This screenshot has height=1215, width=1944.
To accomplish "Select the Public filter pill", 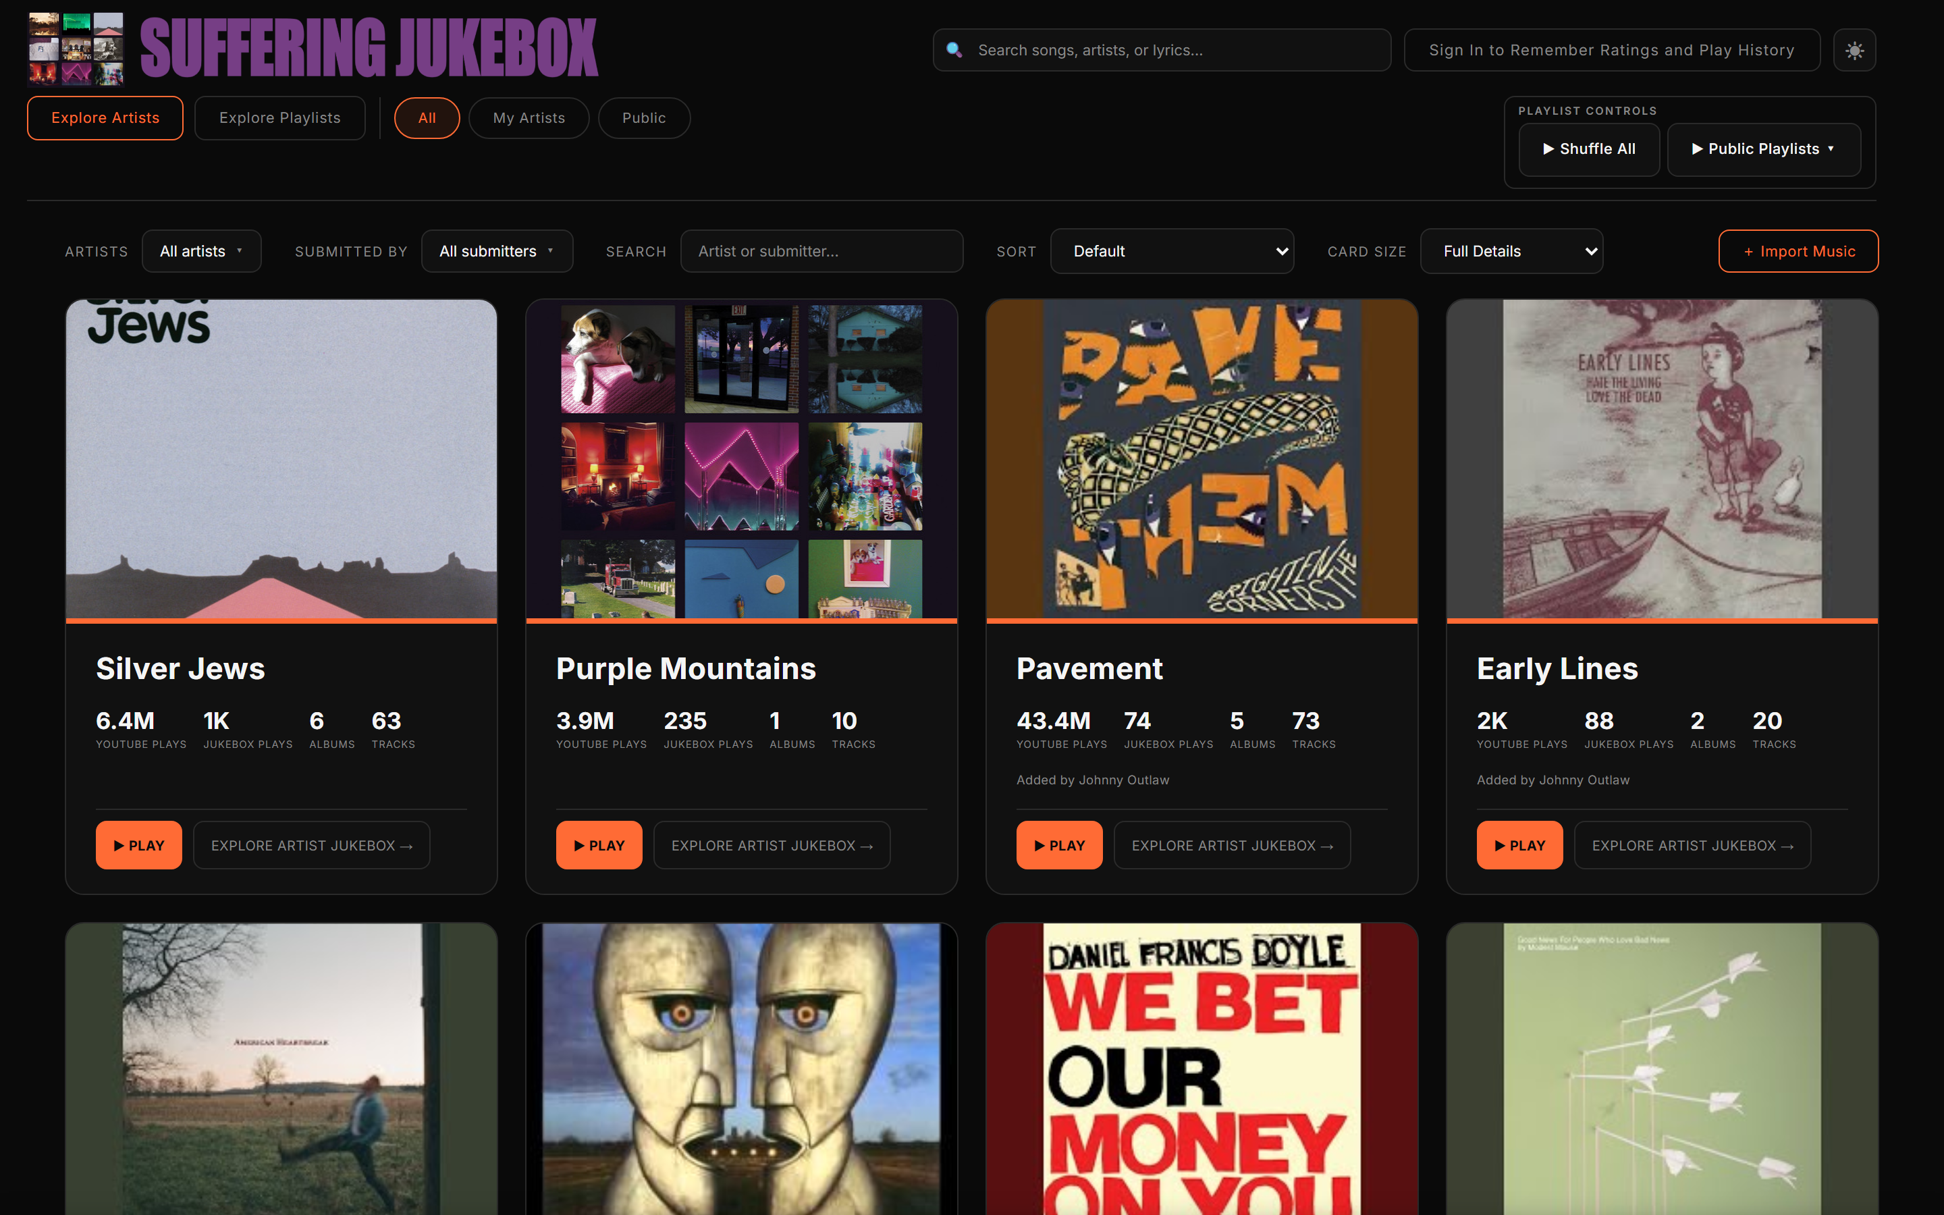I will (x=643, y=118).
